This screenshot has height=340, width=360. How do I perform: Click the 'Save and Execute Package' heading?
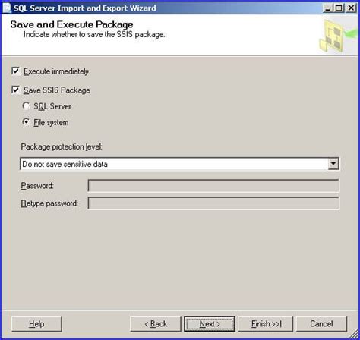click(x=71, y=24)
